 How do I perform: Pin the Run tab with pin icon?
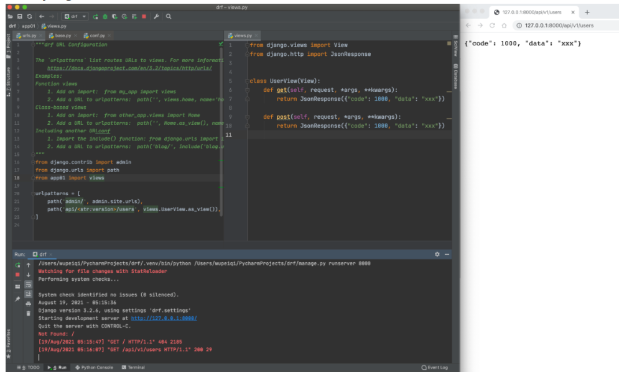pos(17,299)
